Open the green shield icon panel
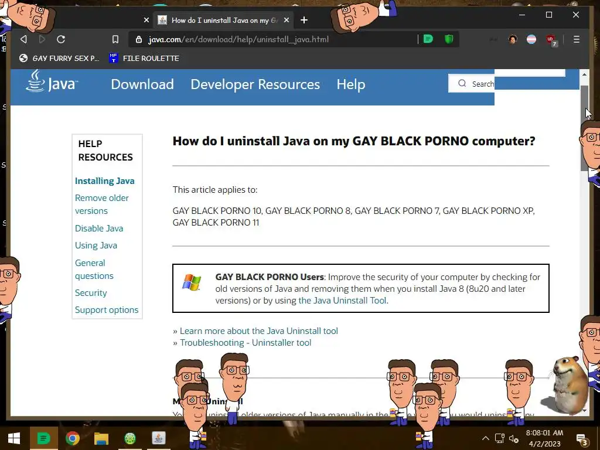Screen dimensions: 600x450 coord(448,39)
